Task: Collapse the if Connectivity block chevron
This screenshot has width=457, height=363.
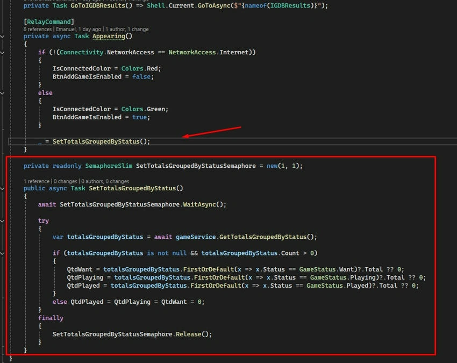Action: [x=2, y=53]
